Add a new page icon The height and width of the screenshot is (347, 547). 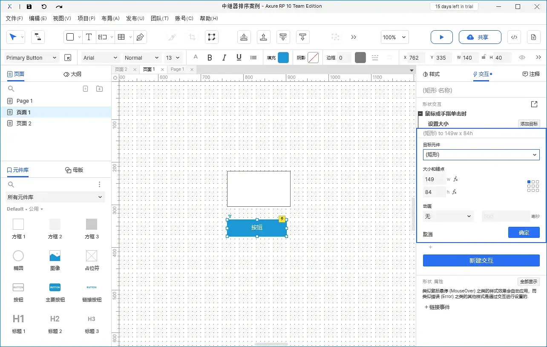[85, 89]
